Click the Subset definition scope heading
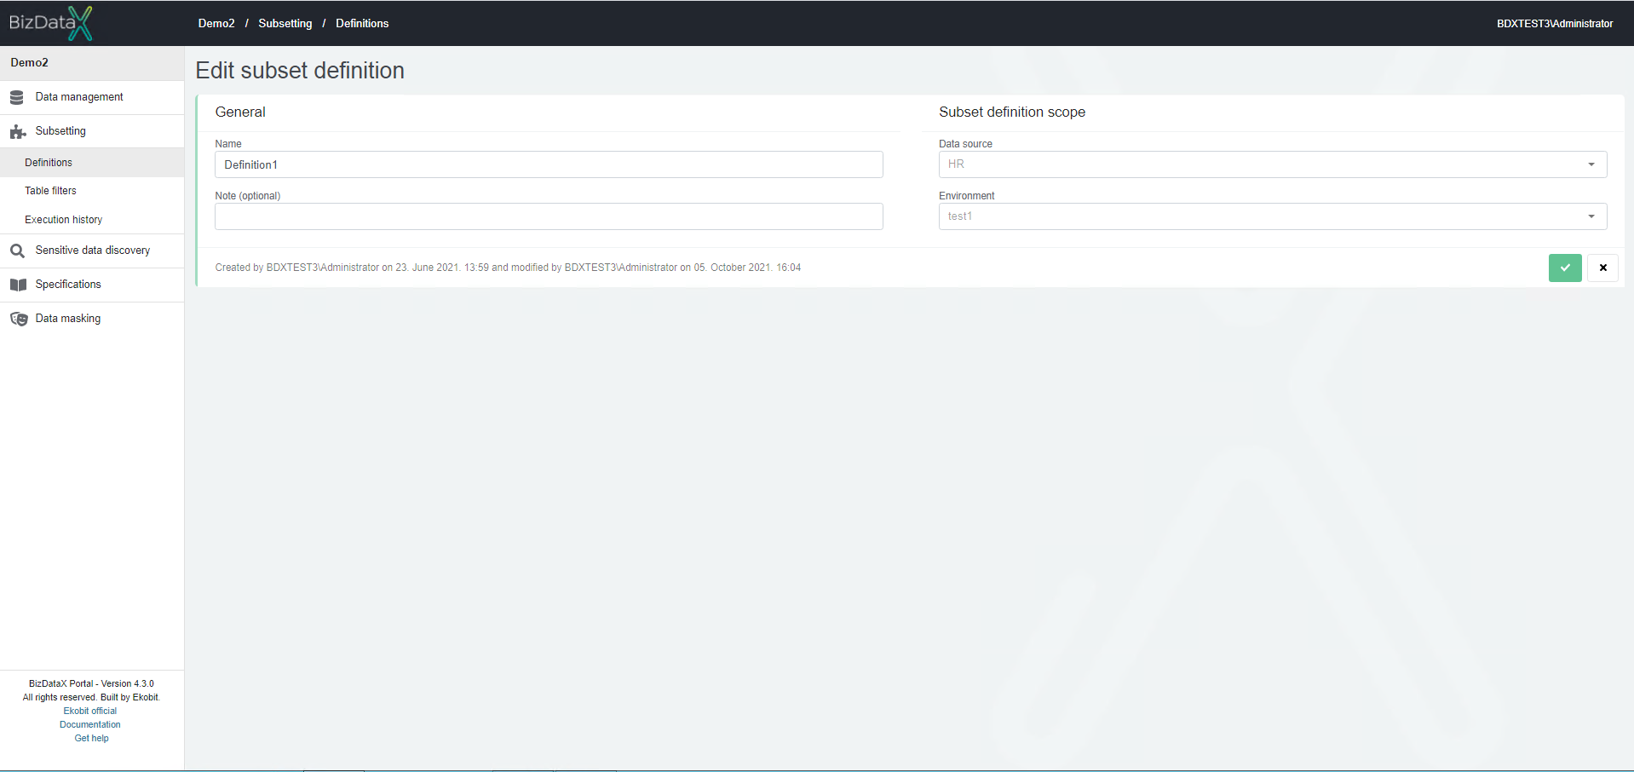This screenshot has width=1634, height=772. point(1012,112)
